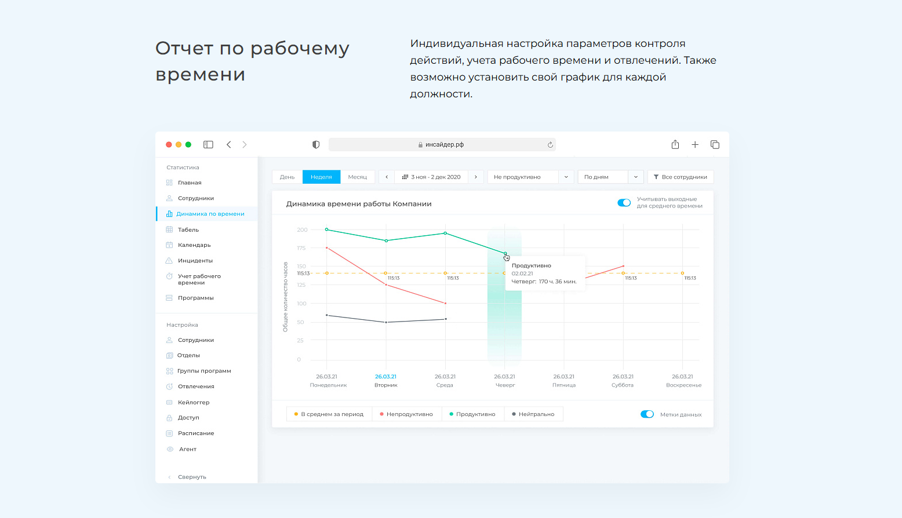The image size is (902, 518).
Task: Click the browser share icon
Action: [675, 145]
